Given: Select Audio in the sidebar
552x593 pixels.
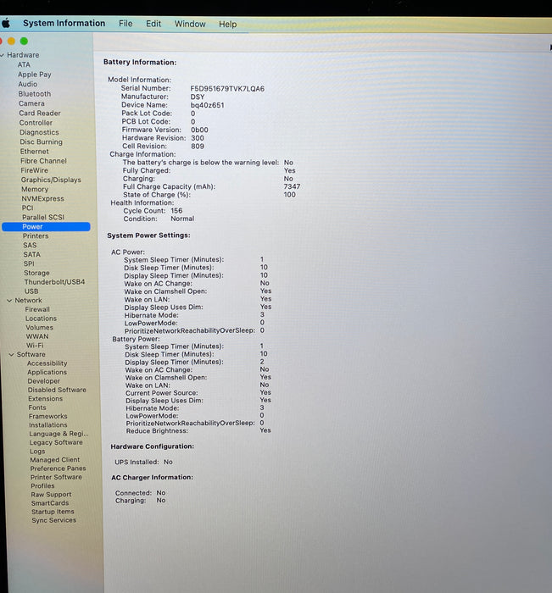Looking at the screenshot, I should click(x=28, y=84).
